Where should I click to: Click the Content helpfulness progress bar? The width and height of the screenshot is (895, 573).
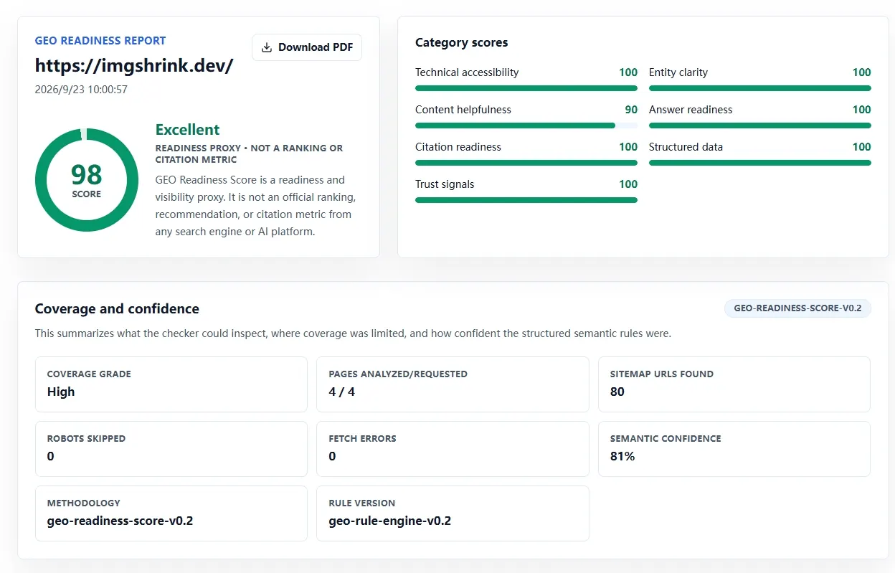tap(526, 126)
